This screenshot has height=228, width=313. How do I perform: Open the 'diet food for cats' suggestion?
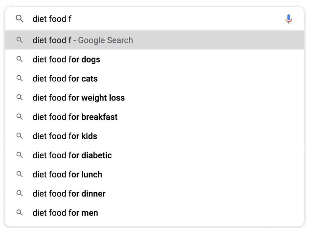click(x=65, y=78)
